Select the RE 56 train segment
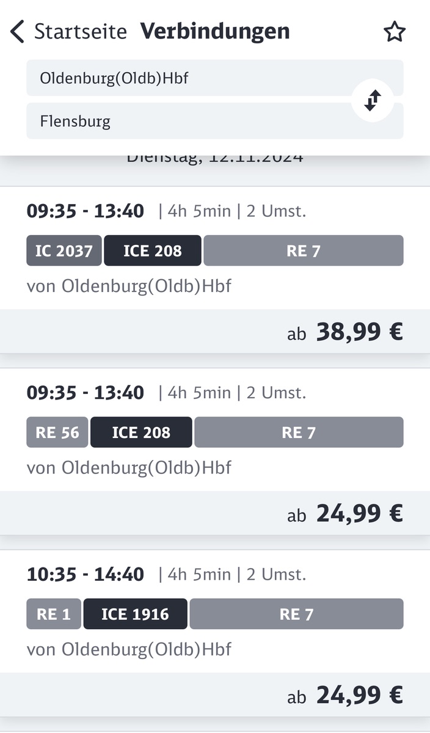The image size is (430, 733). tap(57, 432)
